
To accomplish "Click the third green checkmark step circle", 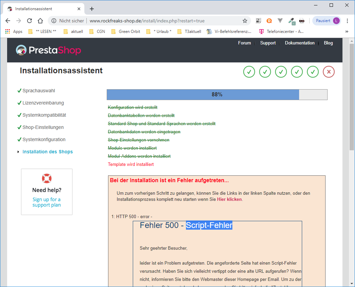I will pyautogui.click(x=281, y=72).
